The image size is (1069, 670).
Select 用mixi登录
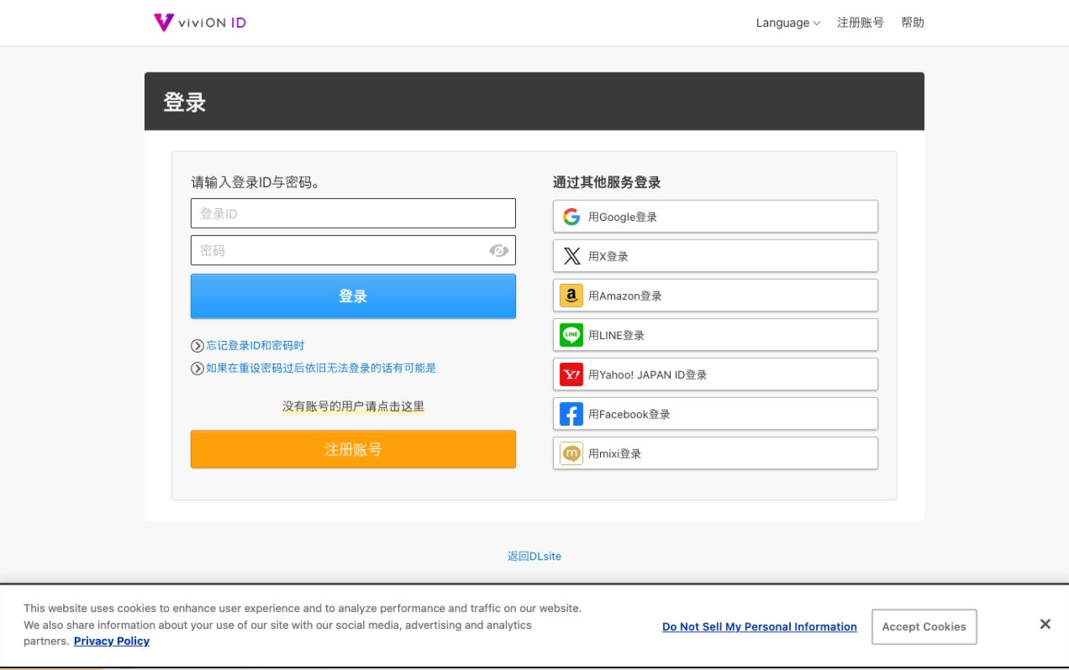(x=715, y=453)
